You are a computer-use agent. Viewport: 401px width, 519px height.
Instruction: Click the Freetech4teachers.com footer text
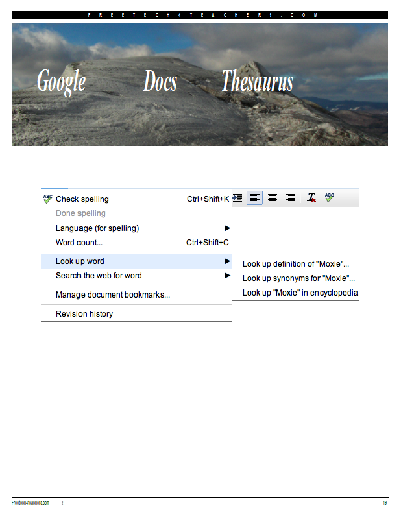30,503
